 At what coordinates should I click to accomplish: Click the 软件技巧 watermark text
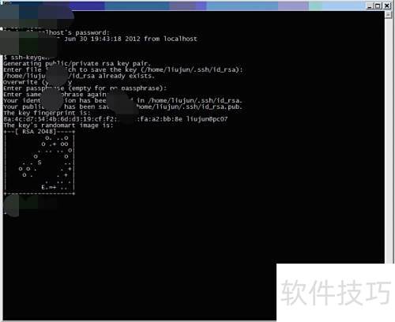[336, 292]
